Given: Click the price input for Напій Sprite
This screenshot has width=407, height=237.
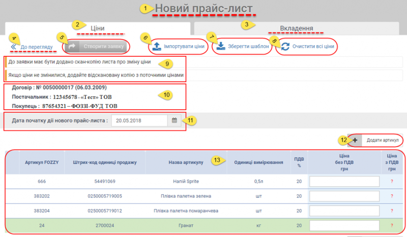Looking at the screenshot, I should coord(344,181).
